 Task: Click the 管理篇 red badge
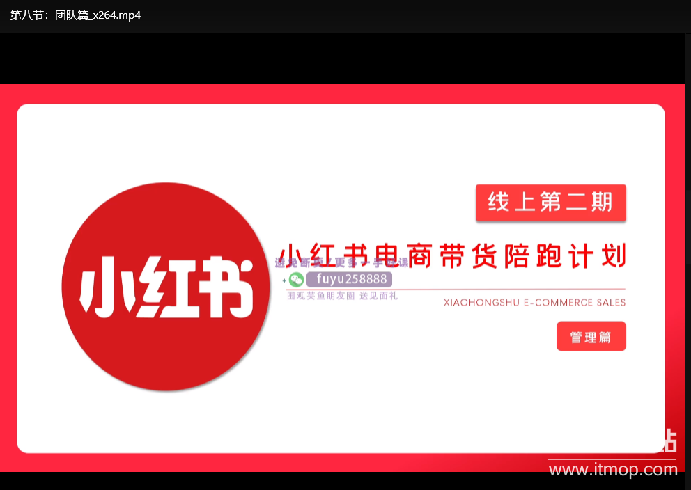point(591,337)
